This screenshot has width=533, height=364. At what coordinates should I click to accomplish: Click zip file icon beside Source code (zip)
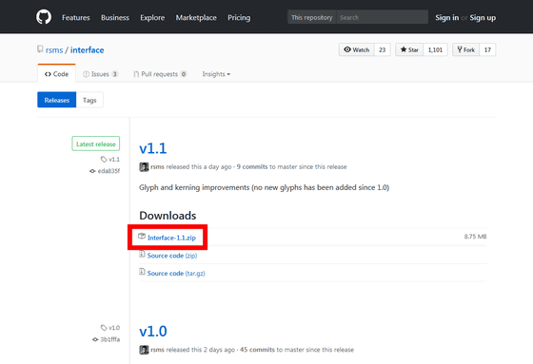[142, 254]
